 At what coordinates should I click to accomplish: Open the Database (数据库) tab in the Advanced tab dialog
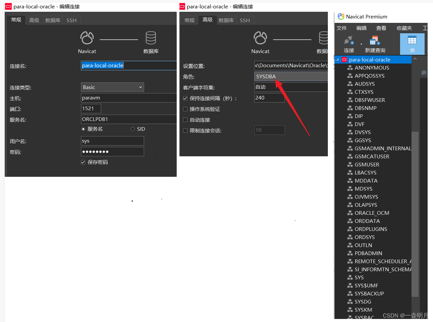point(226,20)
